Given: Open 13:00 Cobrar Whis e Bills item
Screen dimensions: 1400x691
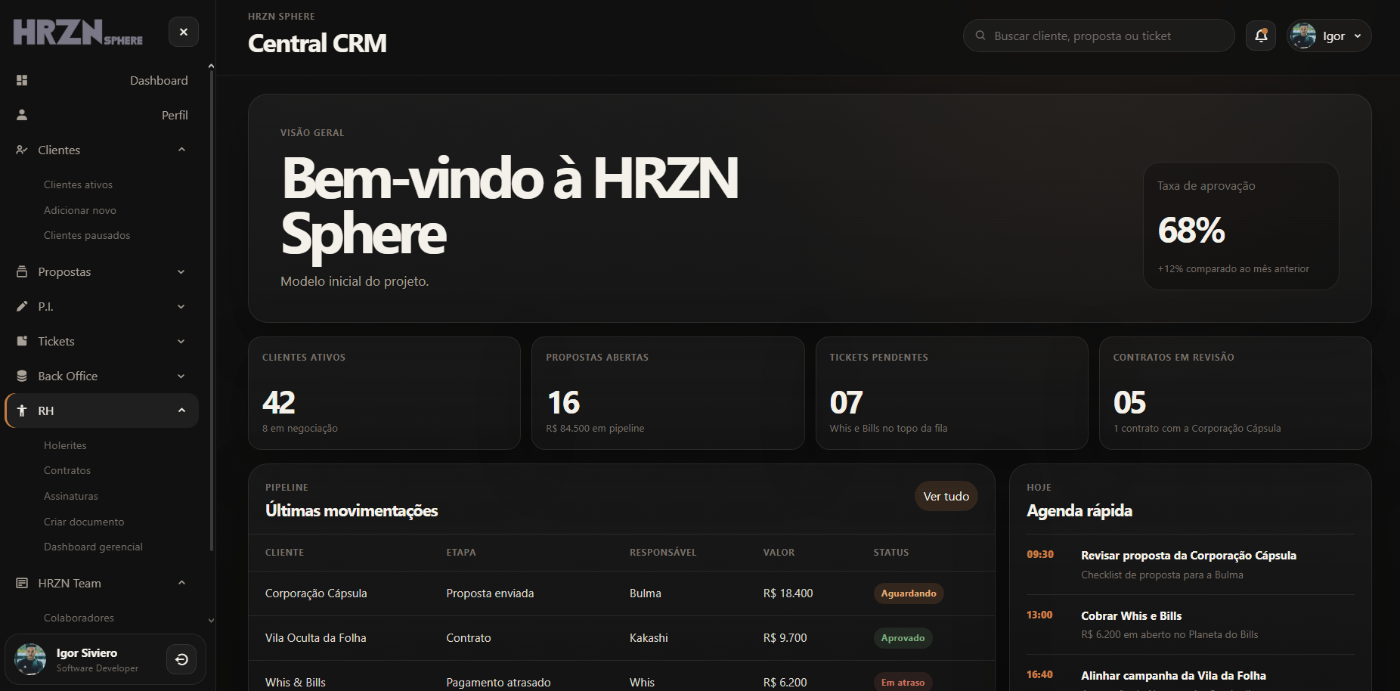Looking at the screenshot, I should click(1191, 624).
